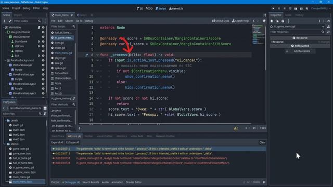Image resolution: width=333 pixels, height=187 pixels.
Task: Hide the StartGame node
Action: (x=43, y=42)
